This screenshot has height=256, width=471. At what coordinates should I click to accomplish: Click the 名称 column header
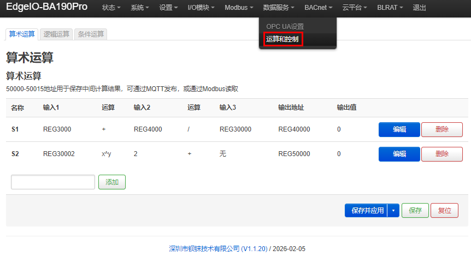click(x=17, y=108)
